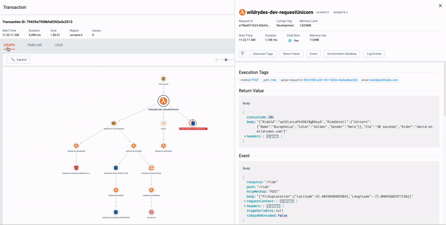Click the Request id value a1f8ed57
Screen dimensions: 446x225
(x=254, y=25)
